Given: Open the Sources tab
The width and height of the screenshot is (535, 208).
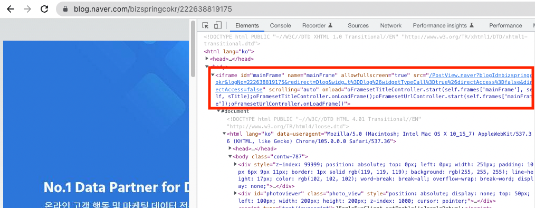Looking at the screenshot, I should tap(358, 26).
